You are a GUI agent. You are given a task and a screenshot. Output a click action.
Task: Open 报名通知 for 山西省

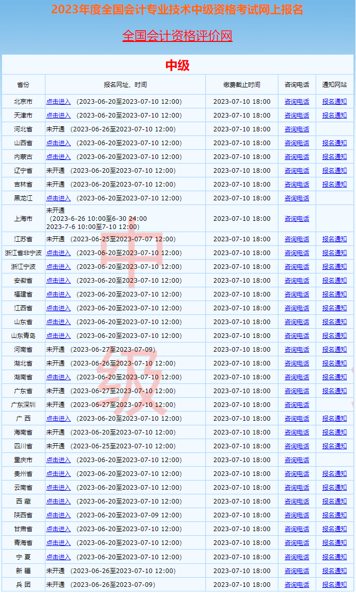pyautogui.click(x=334, y=143)
